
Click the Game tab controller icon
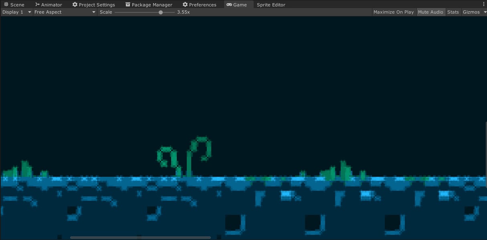229,5
